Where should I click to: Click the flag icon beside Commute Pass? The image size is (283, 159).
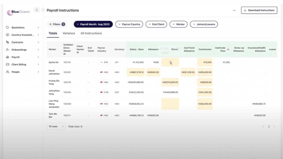pos(228,49)
